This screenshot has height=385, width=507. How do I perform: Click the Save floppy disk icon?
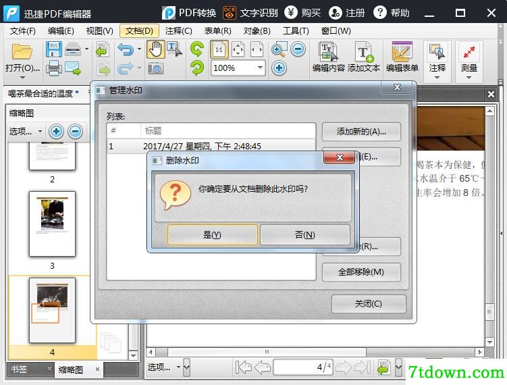(x=54, y=49)
